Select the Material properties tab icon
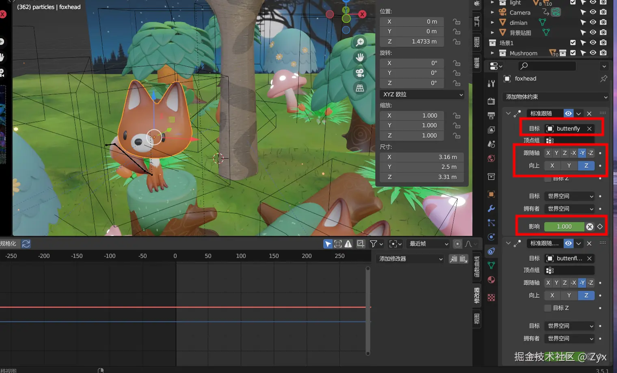 491,280
